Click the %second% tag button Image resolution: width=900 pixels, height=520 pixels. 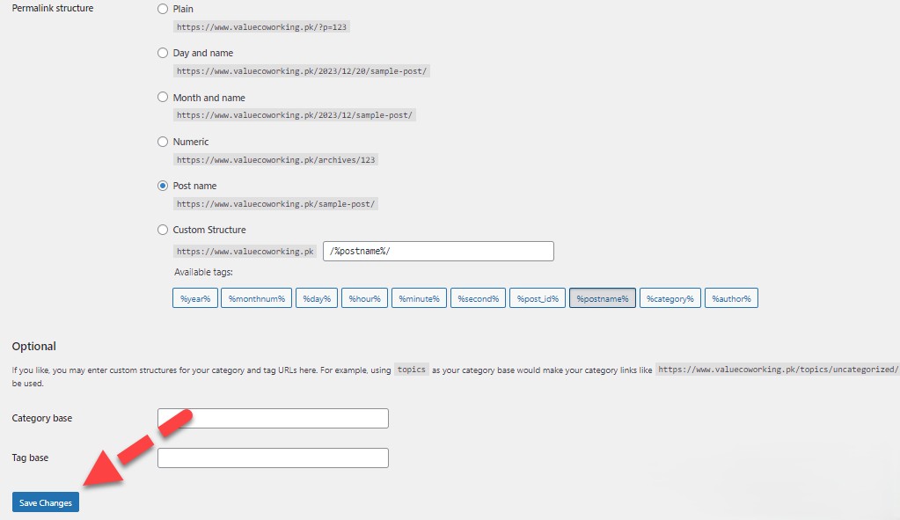pyautogui.click(x=479, y=298)
